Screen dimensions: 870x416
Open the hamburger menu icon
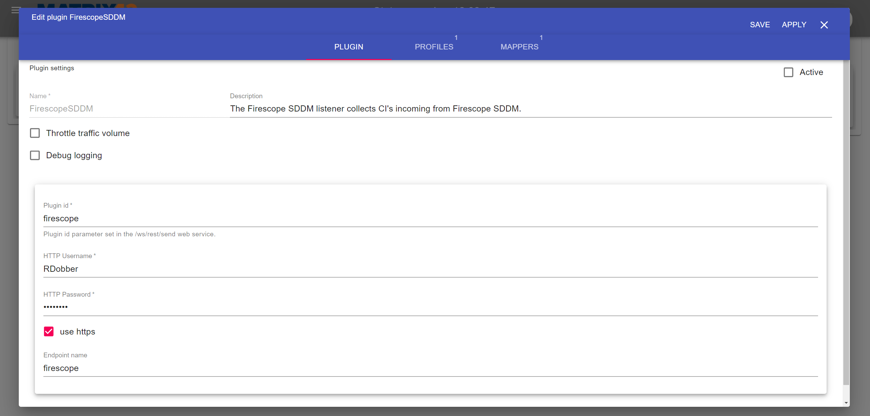[x=15, y=10]
